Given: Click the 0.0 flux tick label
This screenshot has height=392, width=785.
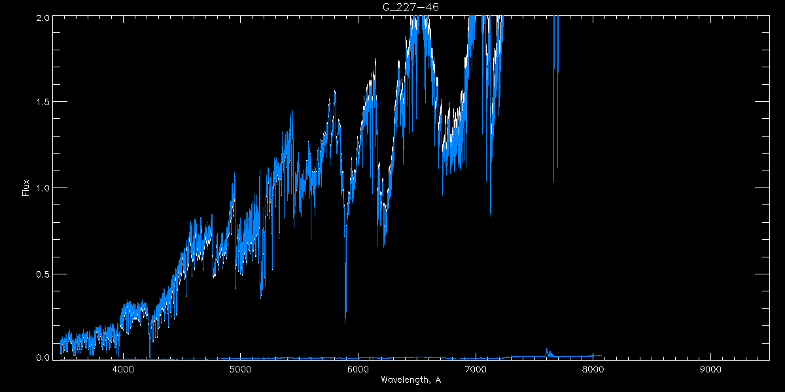Looking at the screenshot, I should 42,357.
